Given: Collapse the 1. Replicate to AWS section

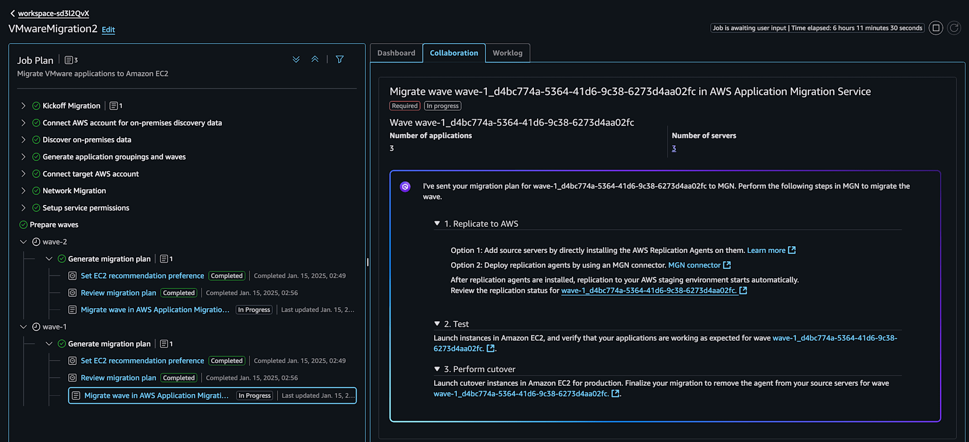Looking at the screenshot, I should [437, 223].
